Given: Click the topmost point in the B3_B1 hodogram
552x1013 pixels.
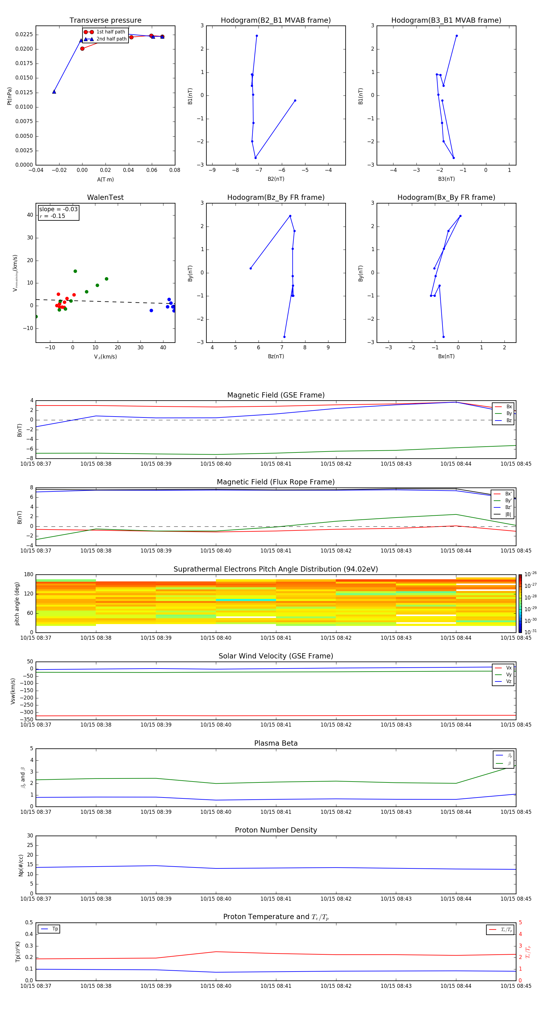Looking at the screenshot, I should 457,36.
